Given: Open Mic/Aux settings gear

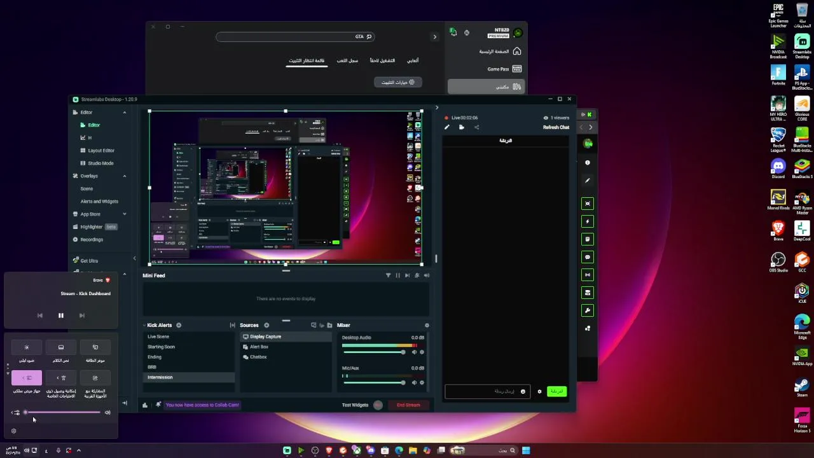Looking at the screenshot, I should point(422,382).
